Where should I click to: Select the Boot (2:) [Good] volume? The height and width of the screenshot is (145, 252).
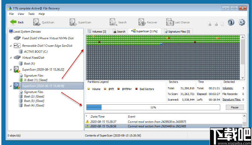click(x=34, y=97)
